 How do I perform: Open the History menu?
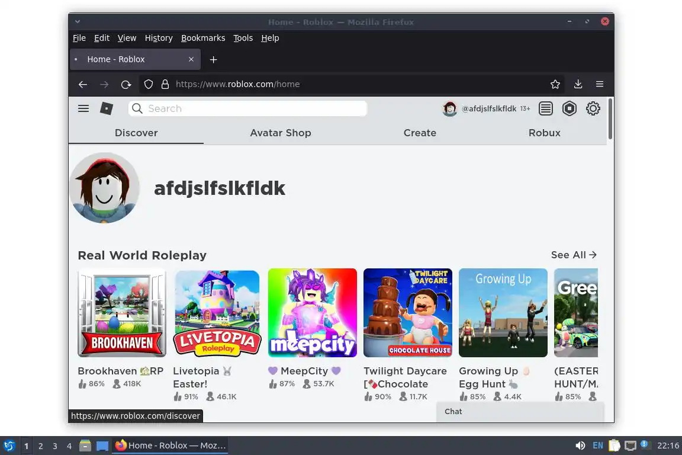click(x=159, y=38)
